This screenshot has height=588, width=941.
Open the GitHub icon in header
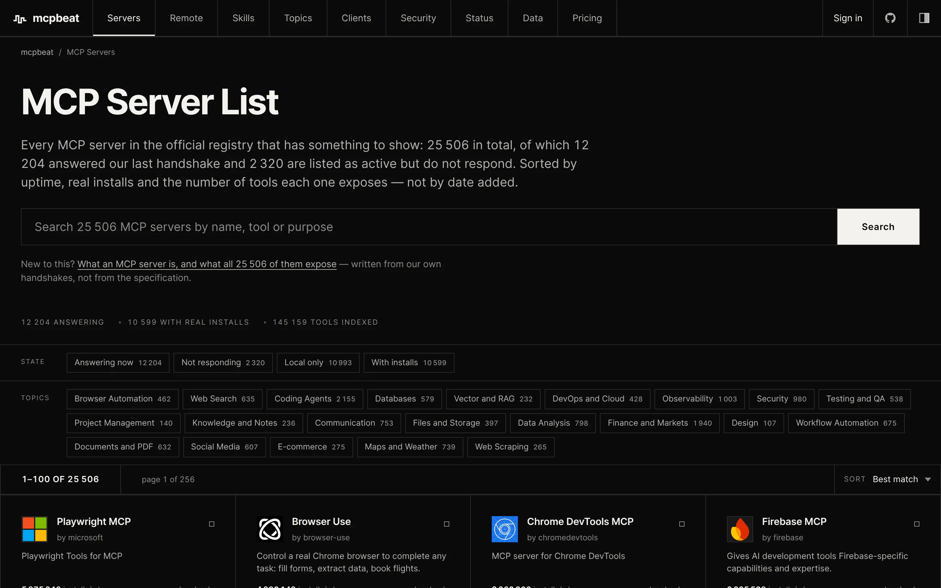(x=890, y=18)
